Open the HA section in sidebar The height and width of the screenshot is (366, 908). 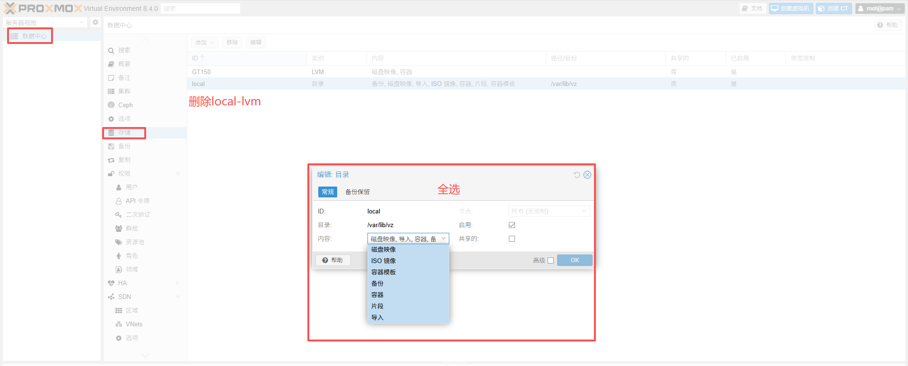[122, 283]
